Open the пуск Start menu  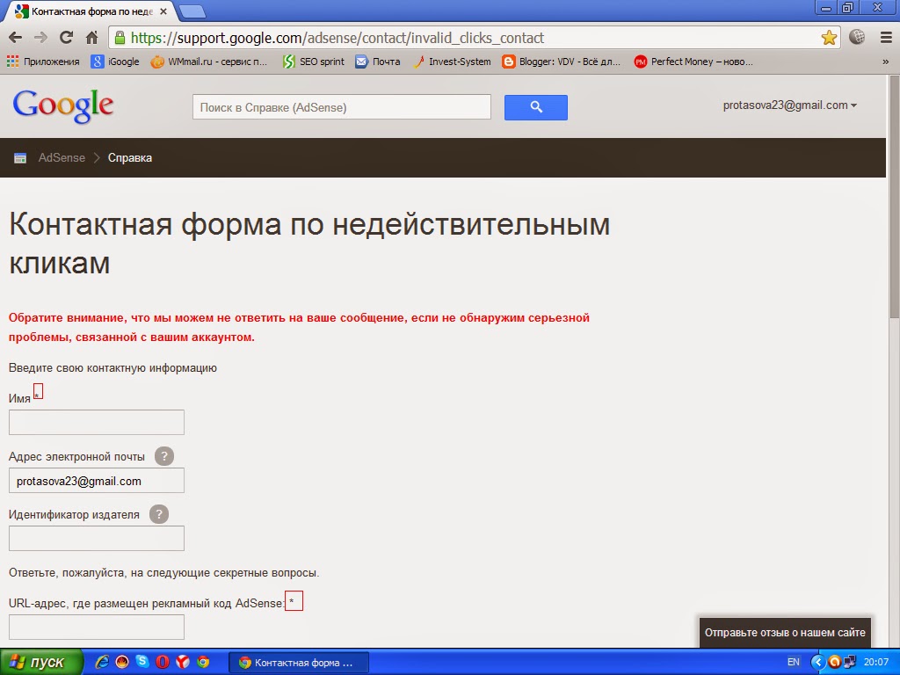[x=41, y=663]
